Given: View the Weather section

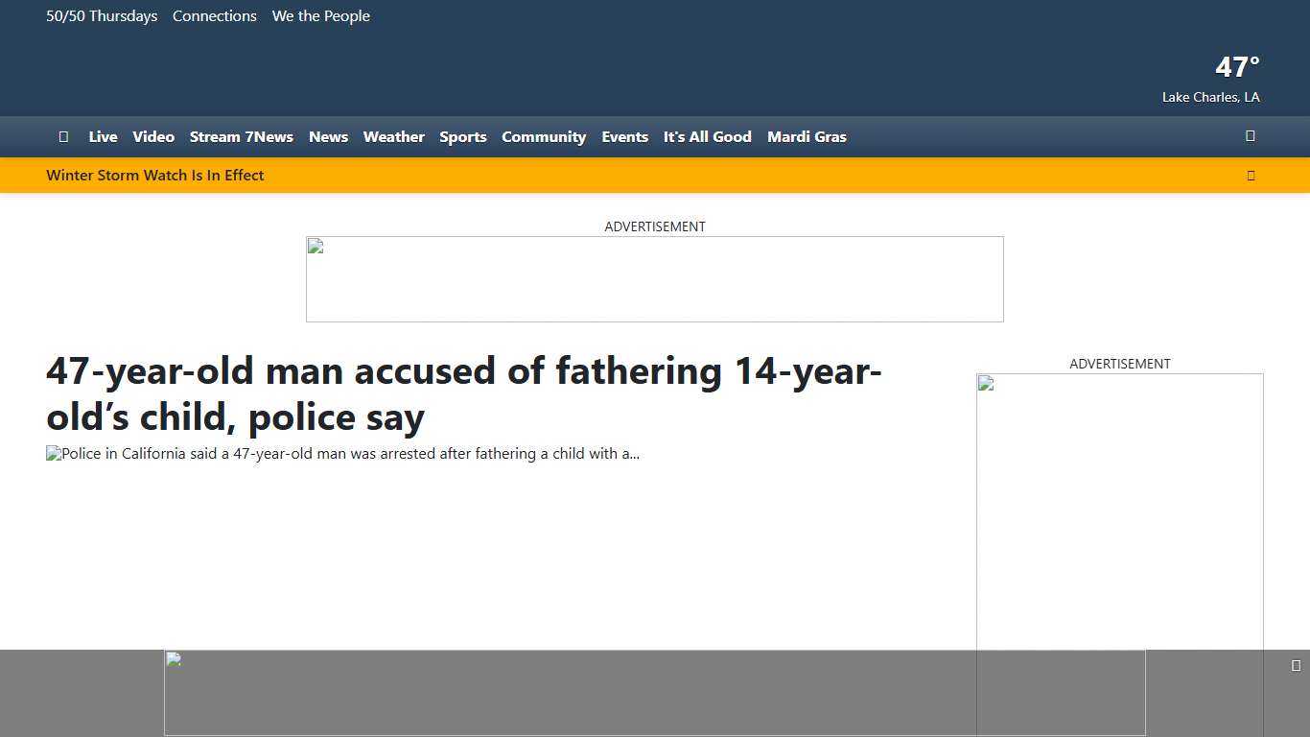Looking at the screenshot, I should point(393,136).
